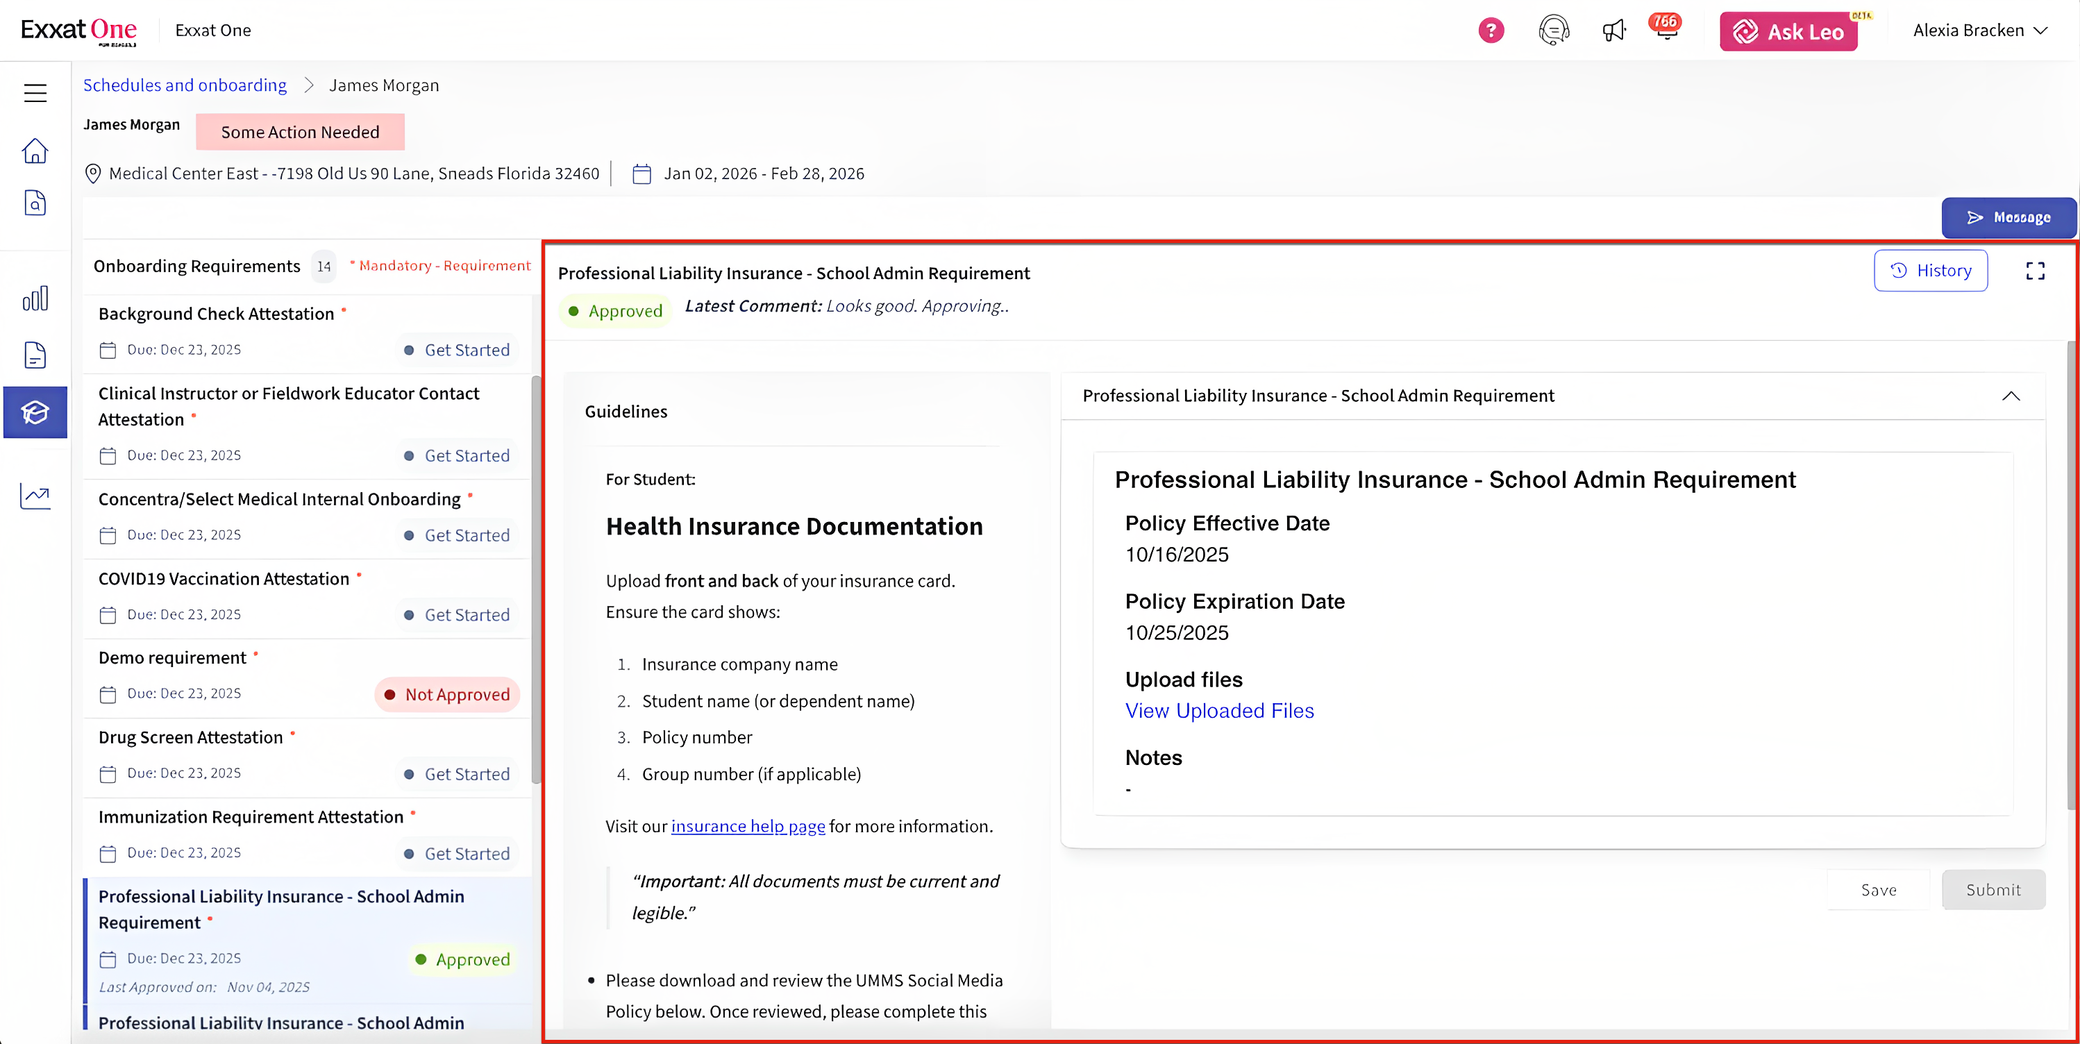The width and height of the screenshot is (2080, 1044).
Task: Click the Home icon in sidebar
Action: (x=35, y=151)
